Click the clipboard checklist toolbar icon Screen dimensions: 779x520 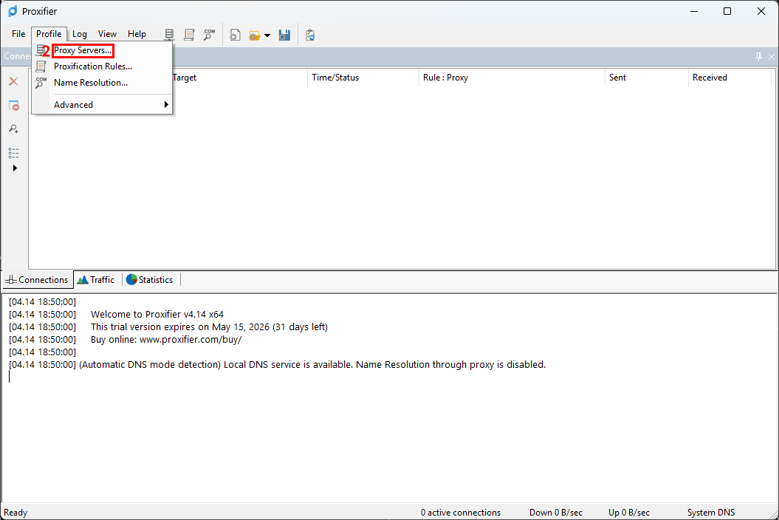pos(310,35)
